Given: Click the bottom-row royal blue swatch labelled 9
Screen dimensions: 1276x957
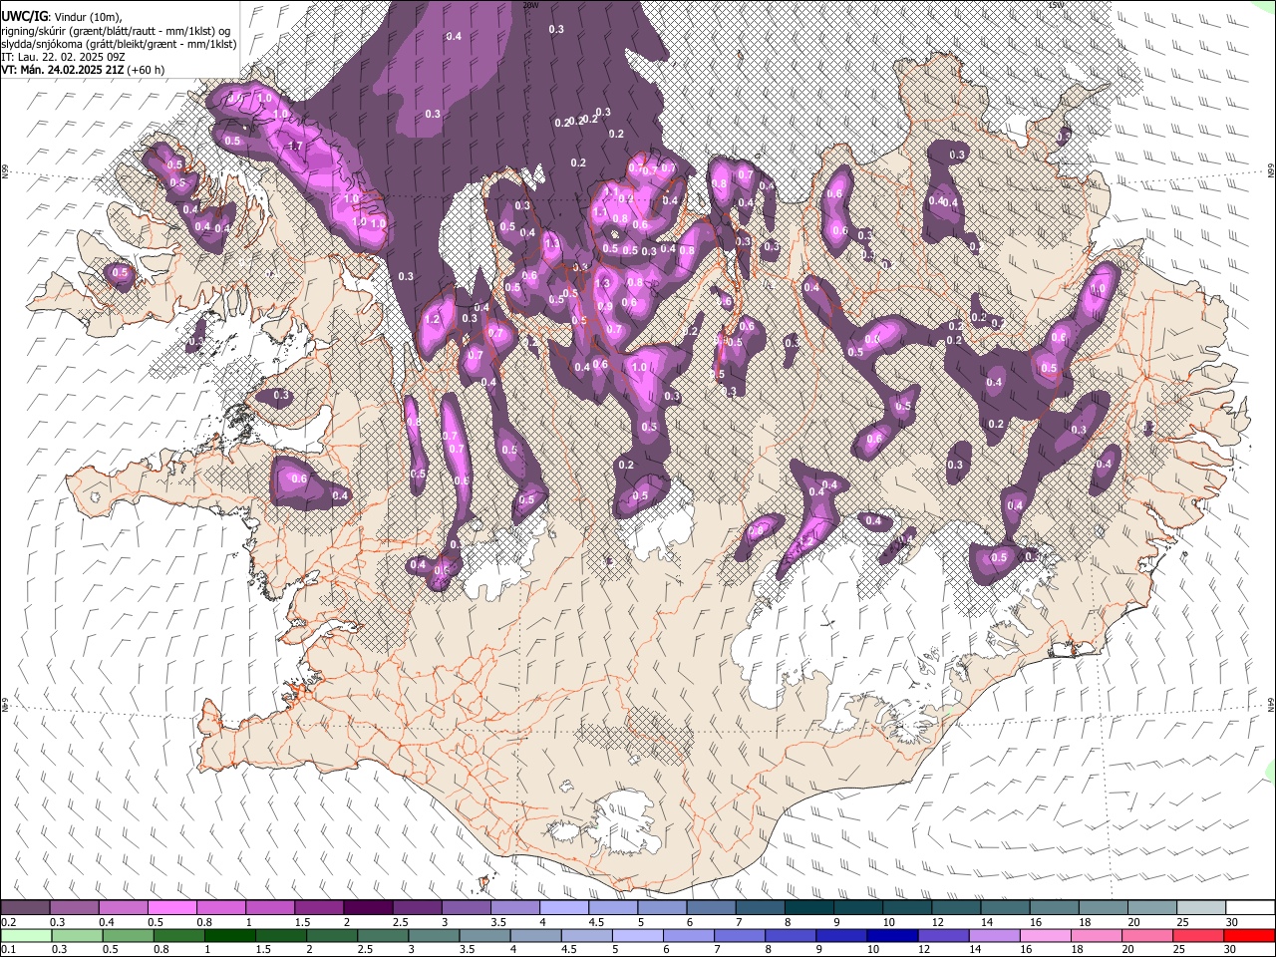Looking at the screenshot, I should tap(841, 936).
